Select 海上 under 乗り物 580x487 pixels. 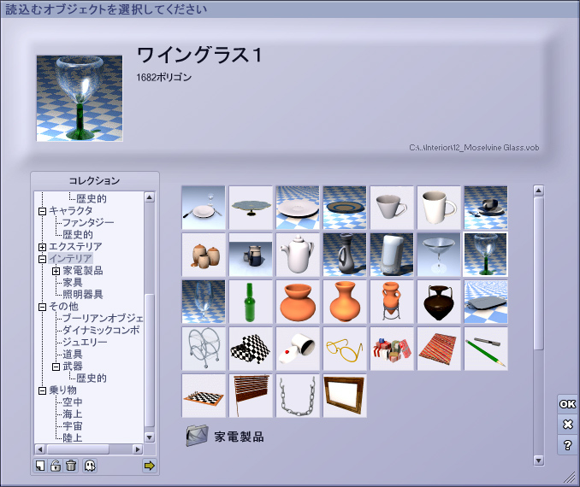[x=73, y=414]
